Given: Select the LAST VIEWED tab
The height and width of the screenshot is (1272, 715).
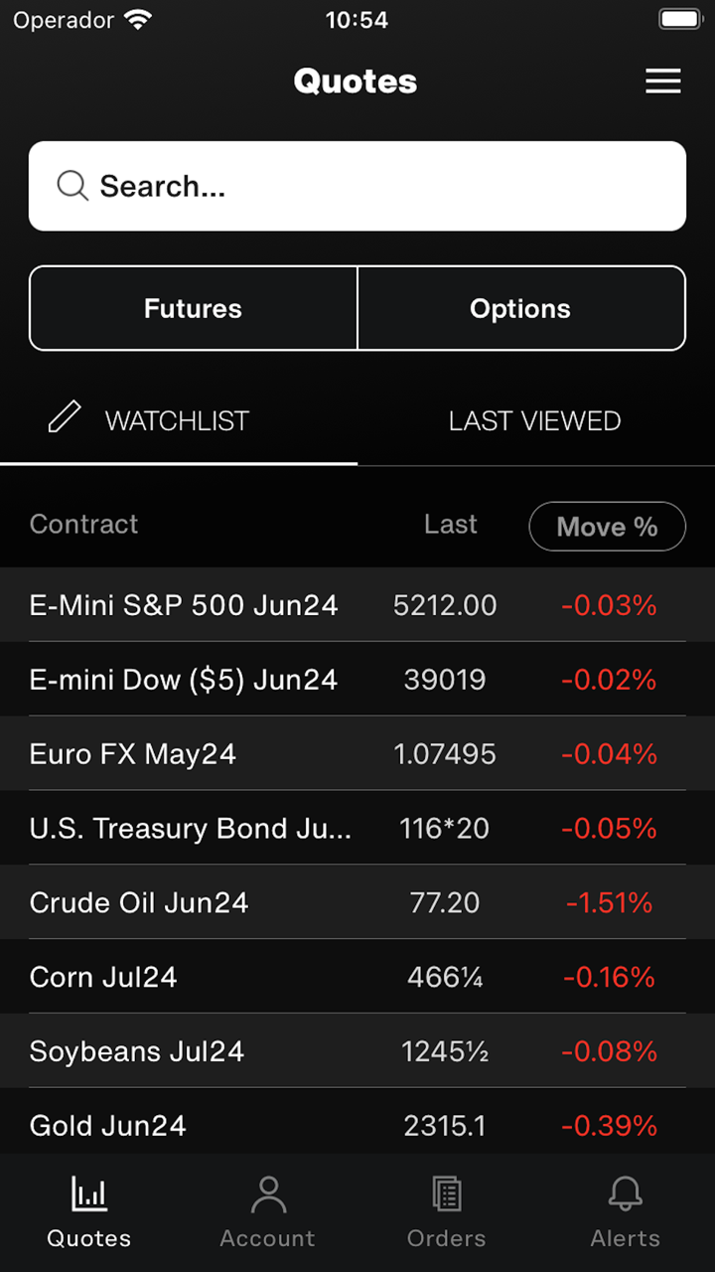Looking at the screenshot, I should point(534,421).
